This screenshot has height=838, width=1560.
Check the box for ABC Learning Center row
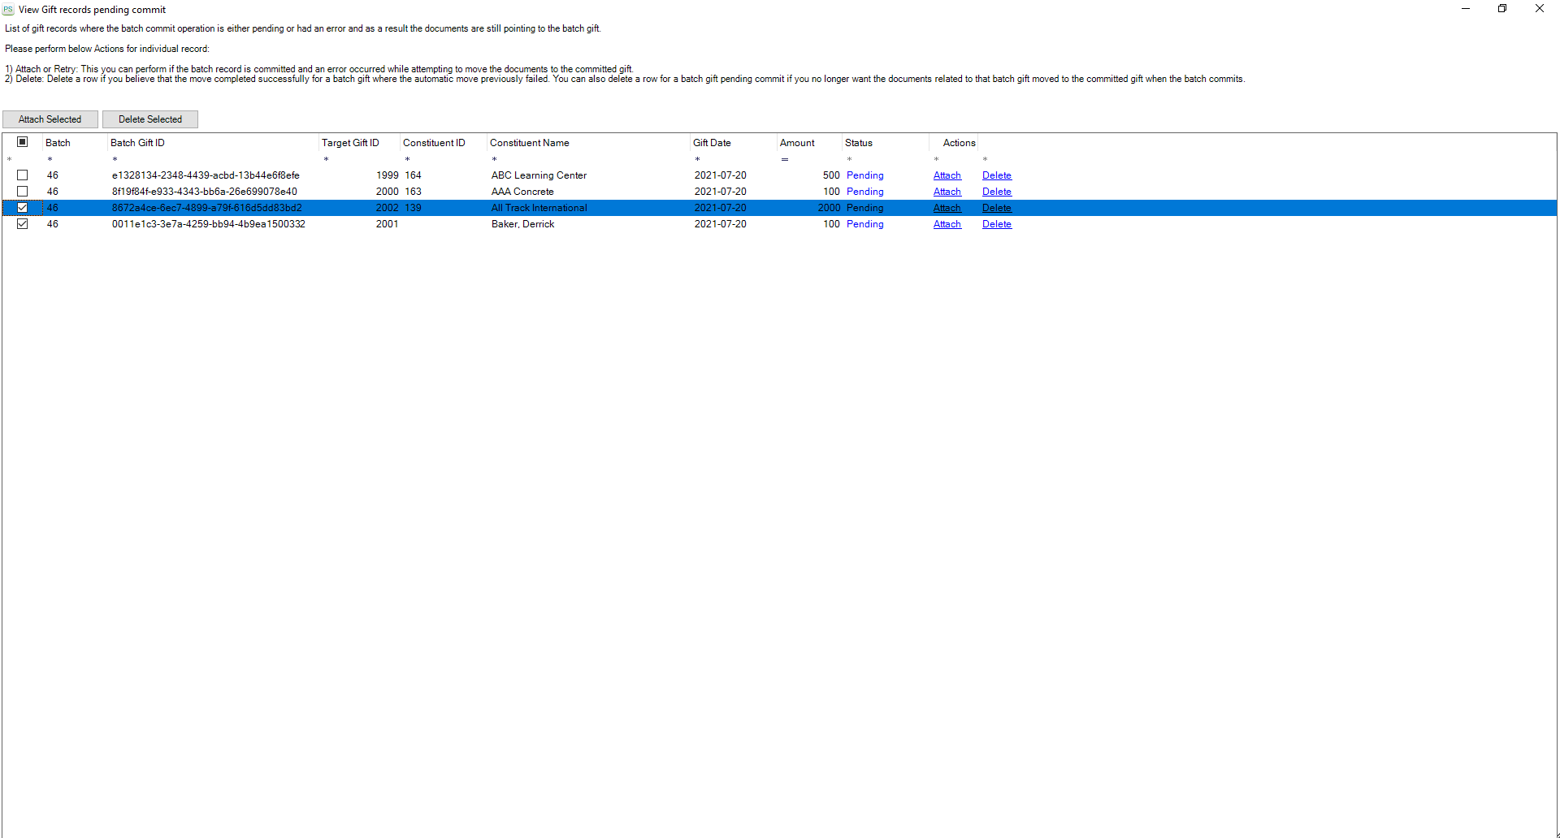23,175
